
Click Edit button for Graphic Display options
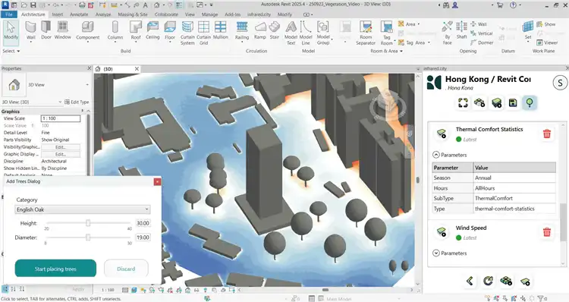(x=61, y=154)
